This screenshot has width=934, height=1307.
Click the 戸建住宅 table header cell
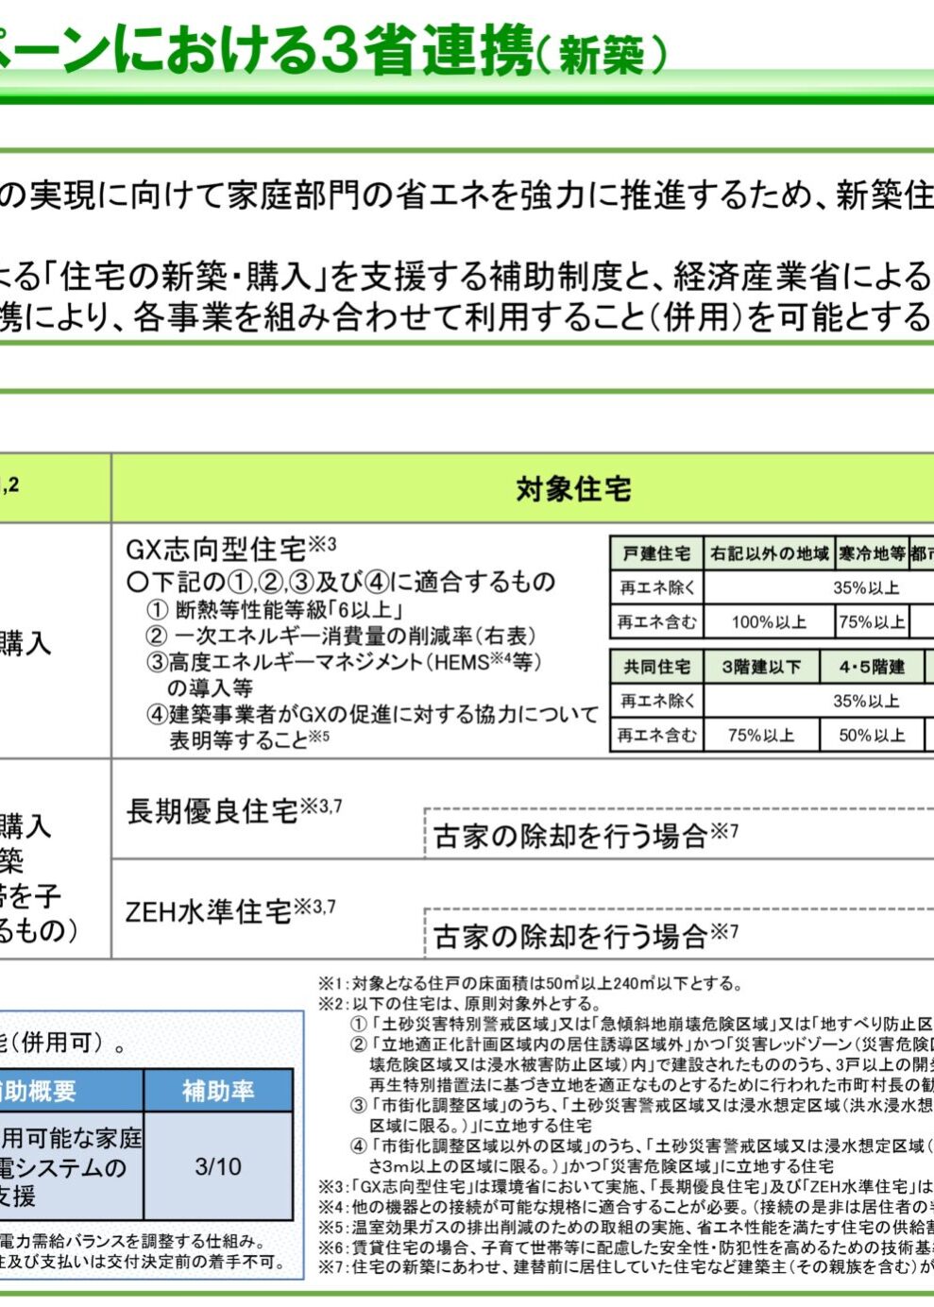click(656, 553)
